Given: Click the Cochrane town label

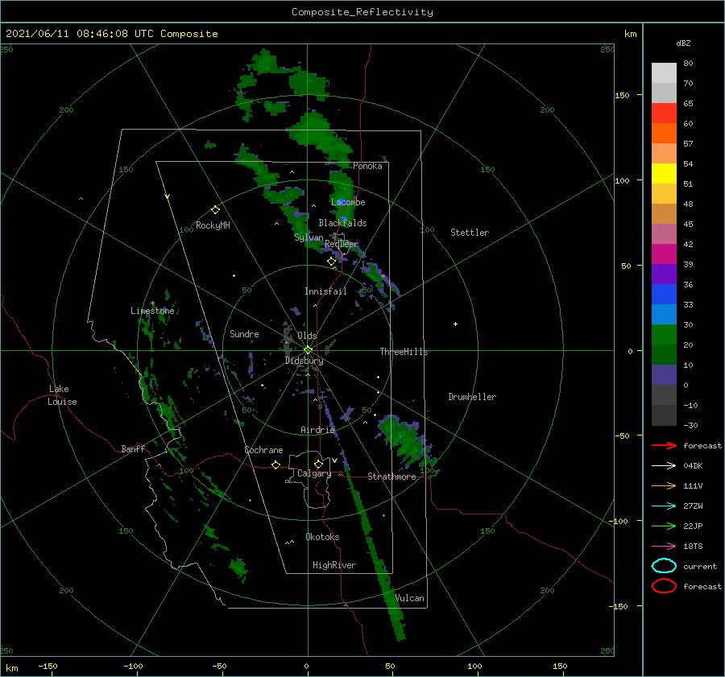Looking at the screenshot, I should pos(263,450).
